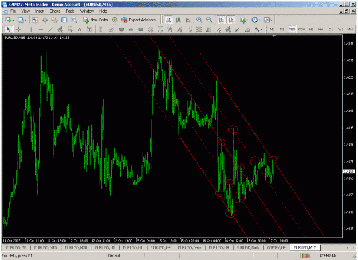Expand the Arrows objects dropdown
Screen dimensions: 358x260
pos(262,29)
